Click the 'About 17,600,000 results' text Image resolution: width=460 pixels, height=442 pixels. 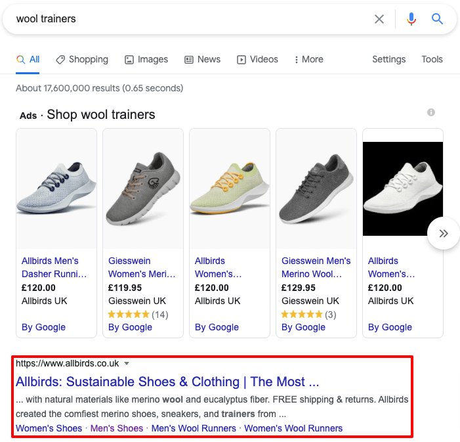point(100,88)
